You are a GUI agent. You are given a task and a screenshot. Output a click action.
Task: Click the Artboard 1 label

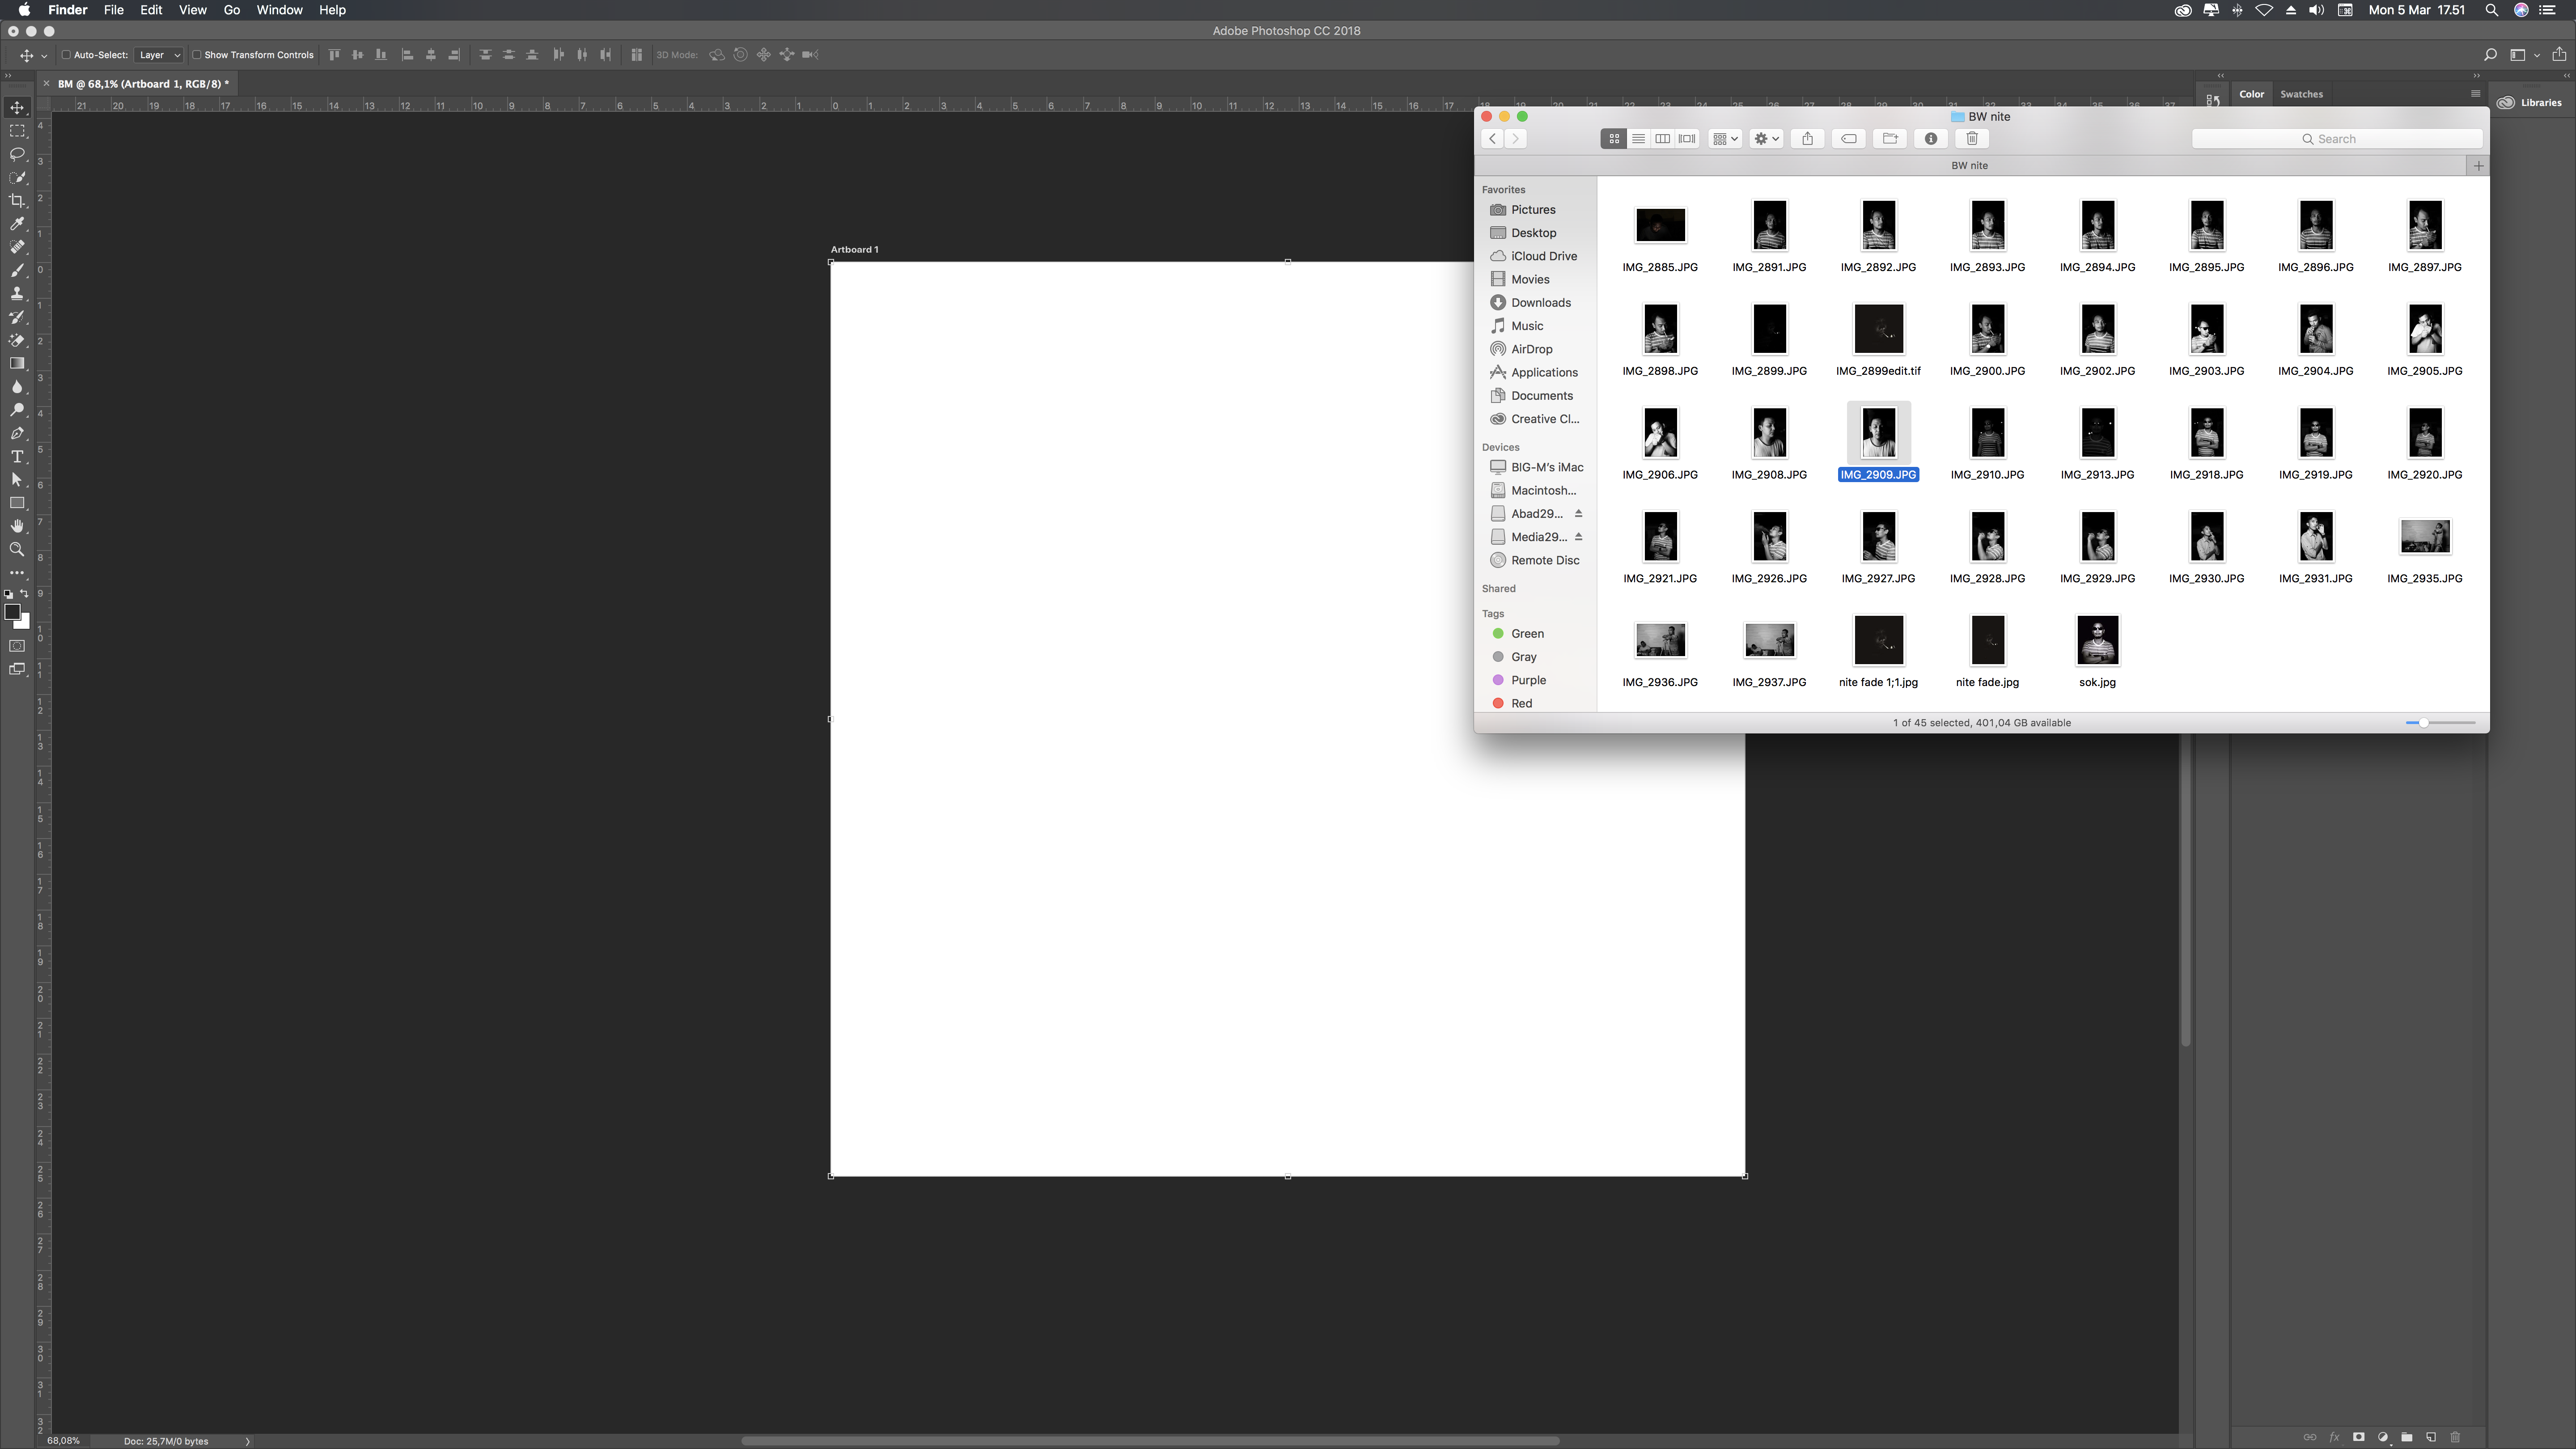(x=854, y=250)
